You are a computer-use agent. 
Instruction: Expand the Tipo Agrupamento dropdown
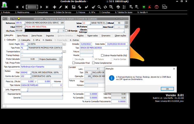(61, 67)
